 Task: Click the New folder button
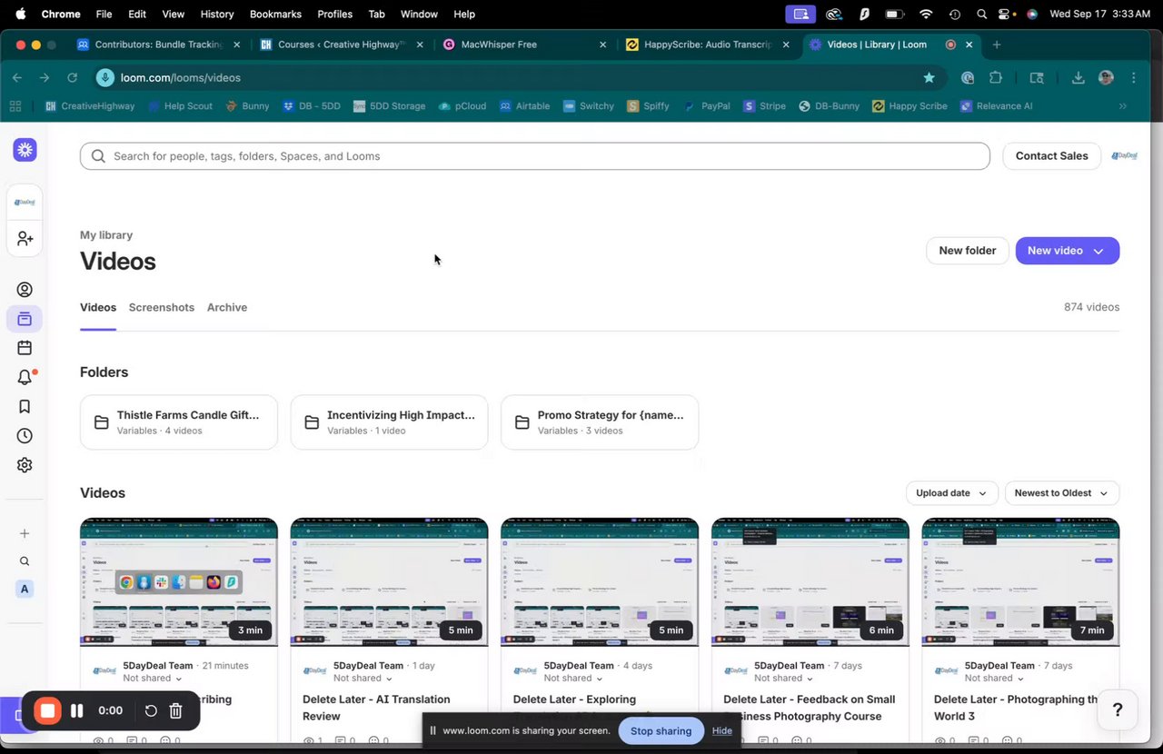coord(968,251)
